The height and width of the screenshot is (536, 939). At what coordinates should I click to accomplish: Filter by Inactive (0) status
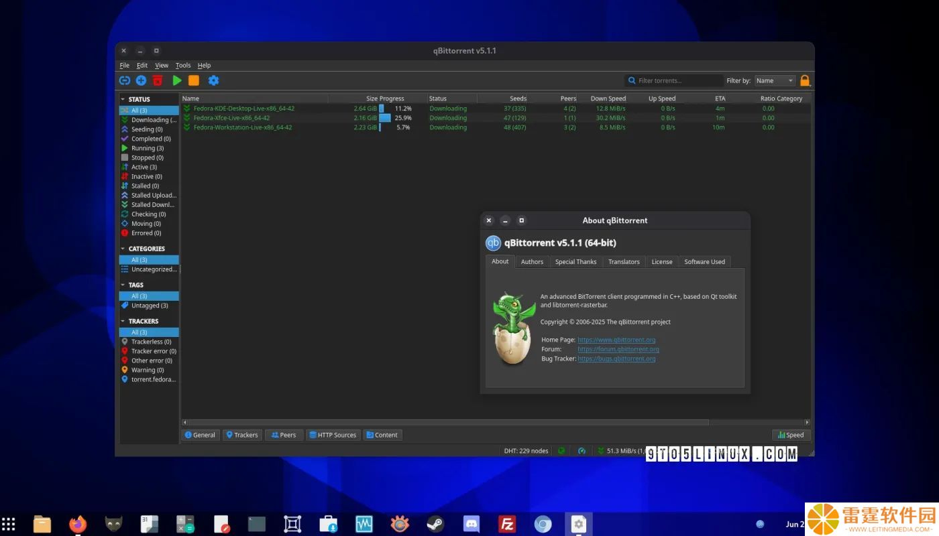[x=149, y=176]
